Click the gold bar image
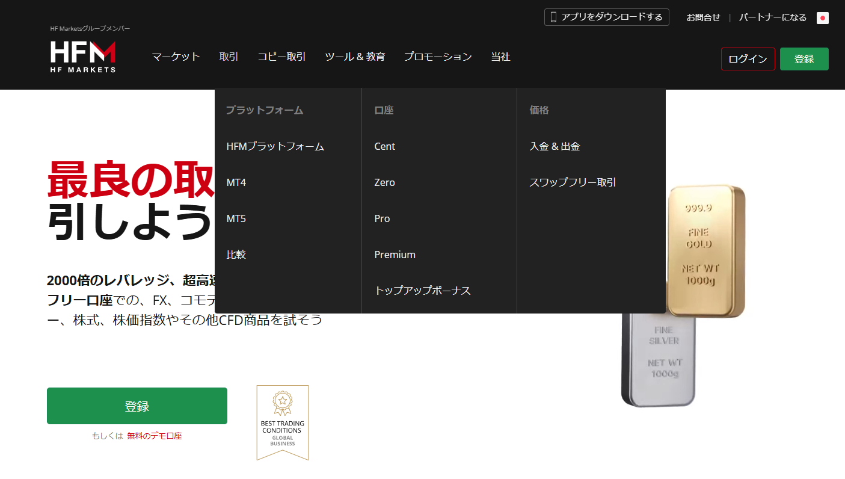This screenshot has width=845, height=479. click(x=705, y=252)
